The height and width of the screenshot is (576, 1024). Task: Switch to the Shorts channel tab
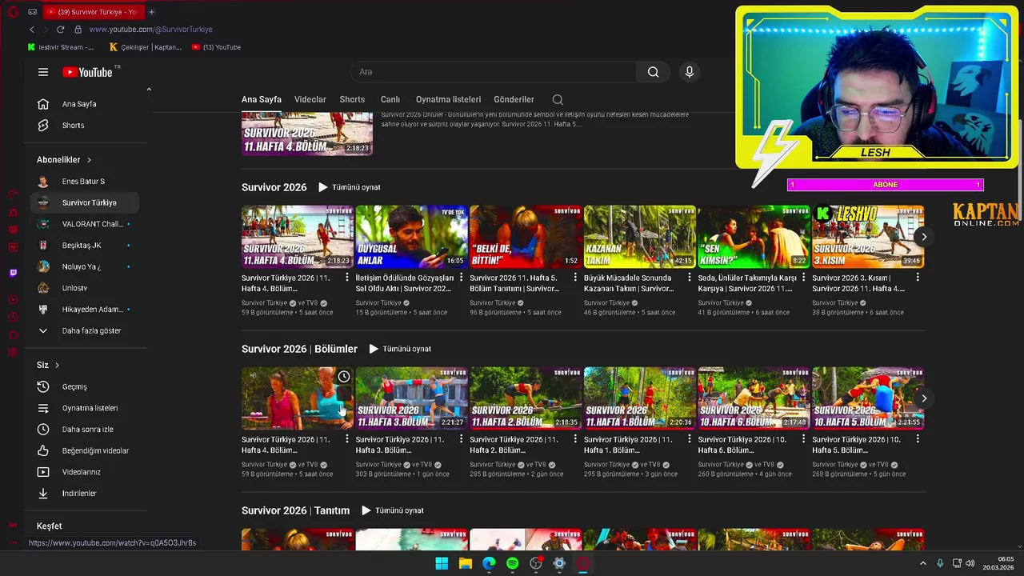[352, 100]
